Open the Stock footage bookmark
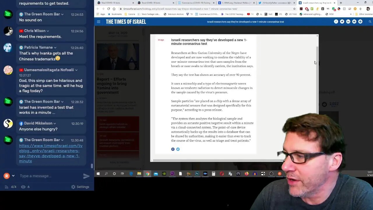 [149, 14]
